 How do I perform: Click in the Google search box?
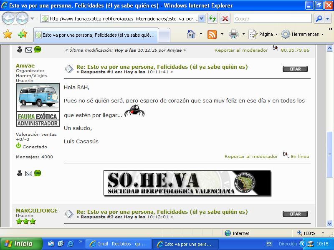(271, 19)
